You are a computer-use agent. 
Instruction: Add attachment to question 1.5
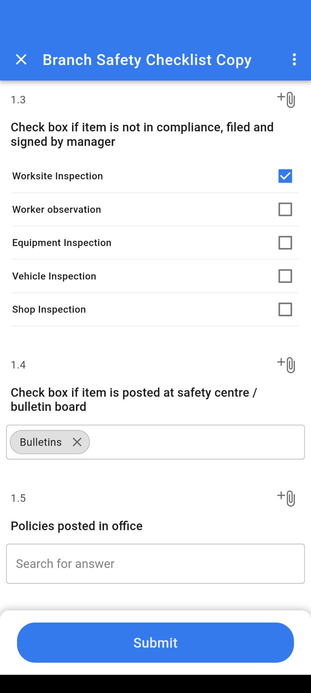tap(286, 498)
